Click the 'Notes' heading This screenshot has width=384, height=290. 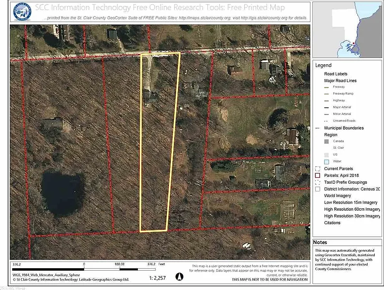point(320,242)
